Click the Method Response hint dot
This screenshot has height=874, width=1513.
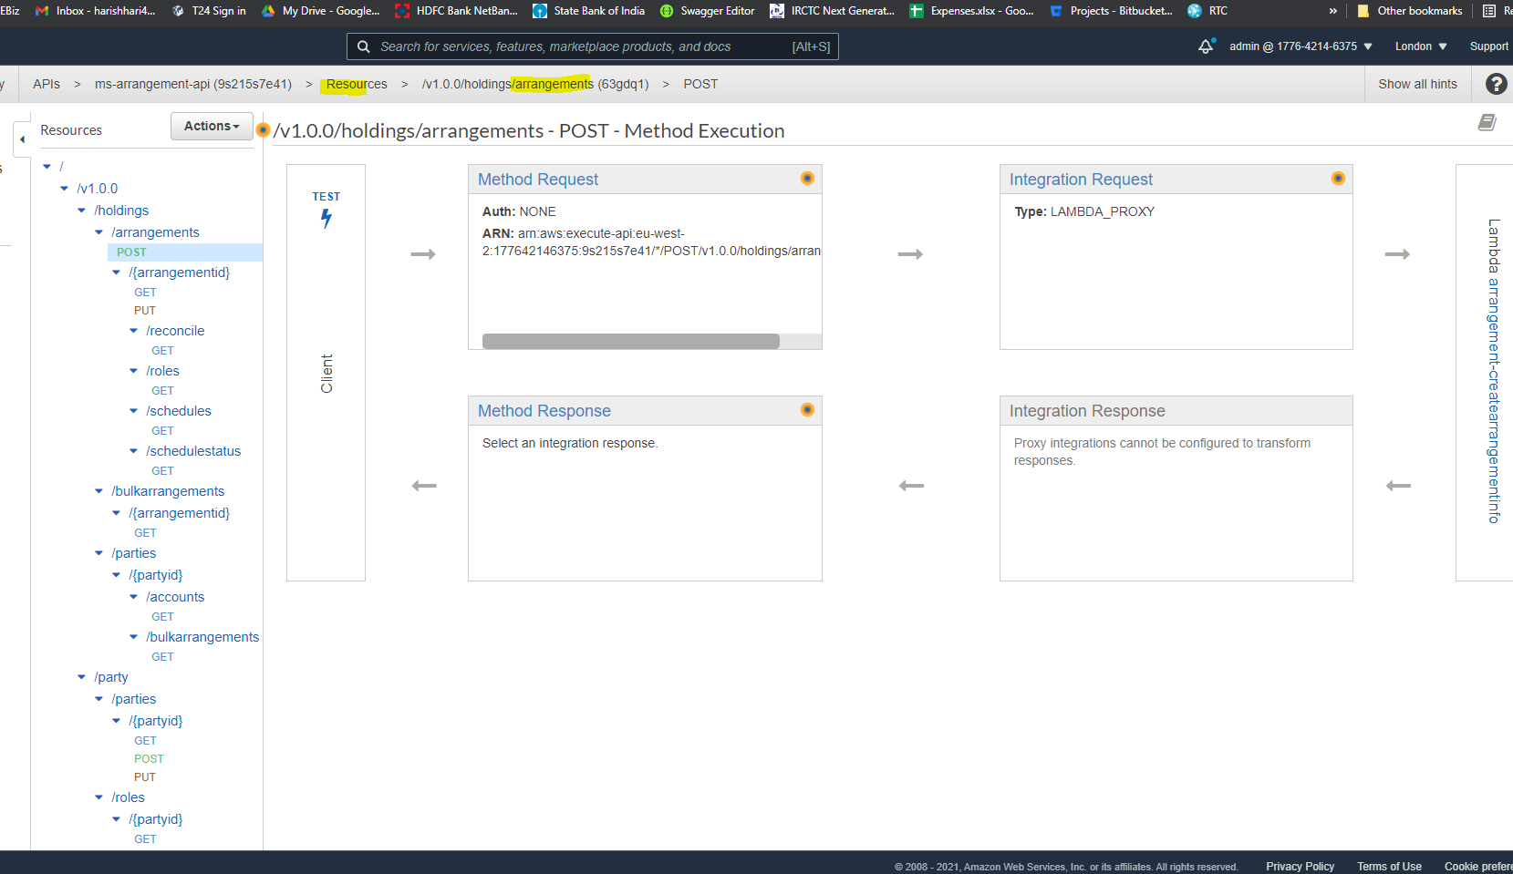pyautogui.click(x=807, y=410)
